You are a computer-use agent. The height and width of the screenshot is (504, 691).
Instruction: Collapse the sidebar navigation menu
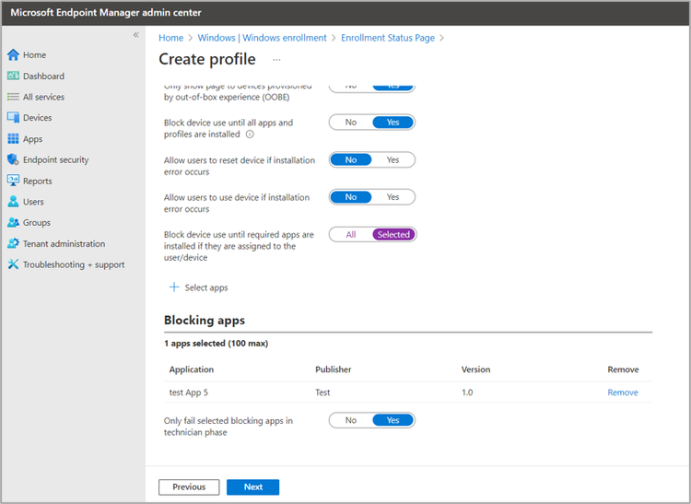(x=135, y=35)
